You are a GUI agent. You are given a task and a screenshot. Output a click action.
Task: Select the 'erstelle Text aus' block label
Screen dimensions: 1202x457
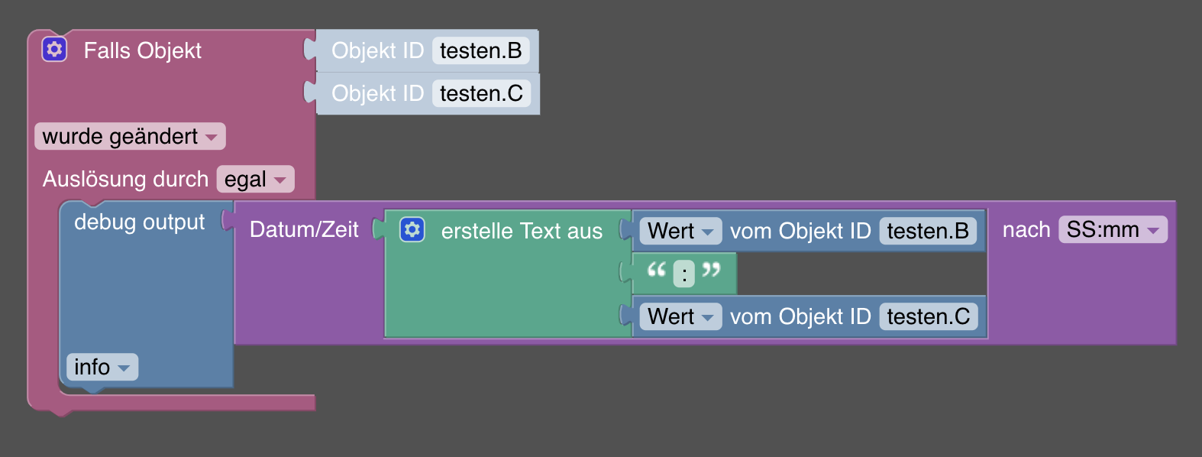tap(522, 231)
